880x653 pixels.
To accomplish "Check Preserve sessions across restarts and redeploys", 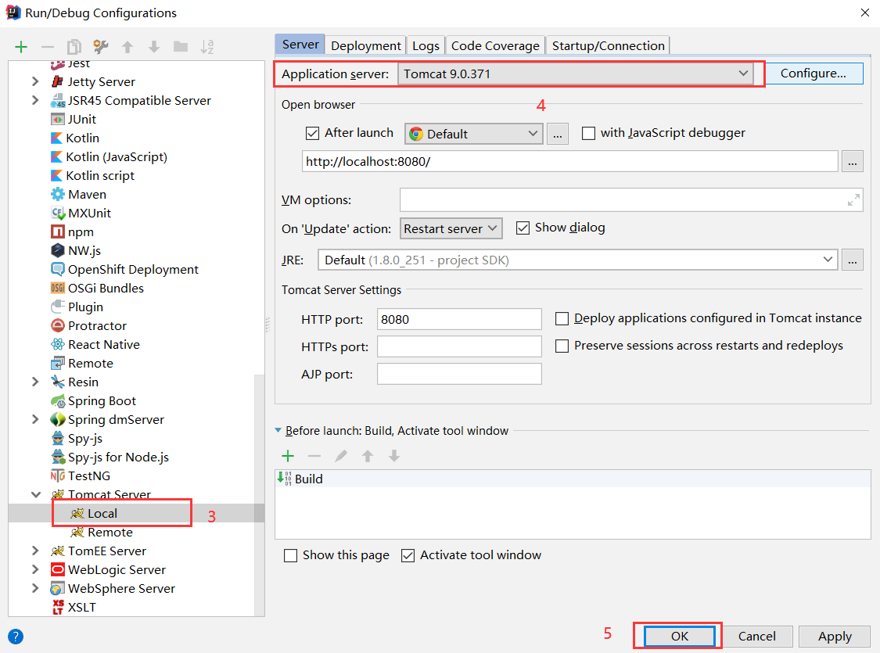I will (x=562, y=346).
